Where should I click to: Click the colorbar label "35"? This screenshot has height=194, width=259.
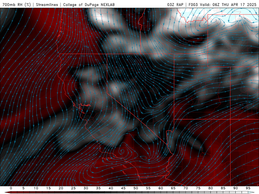[x=98, y=188]
